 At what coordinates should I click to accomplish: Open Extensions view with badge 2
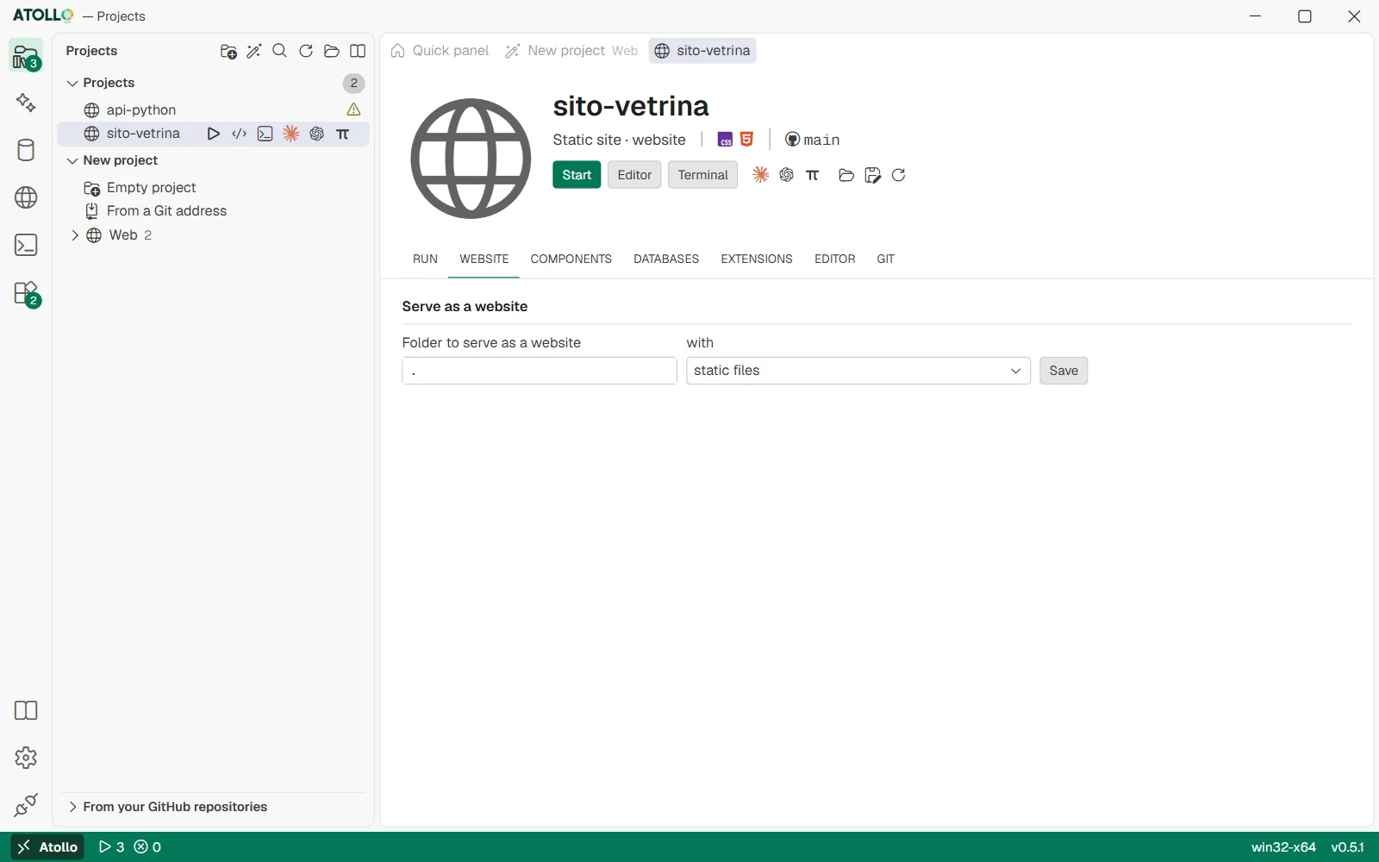[26, 293]
